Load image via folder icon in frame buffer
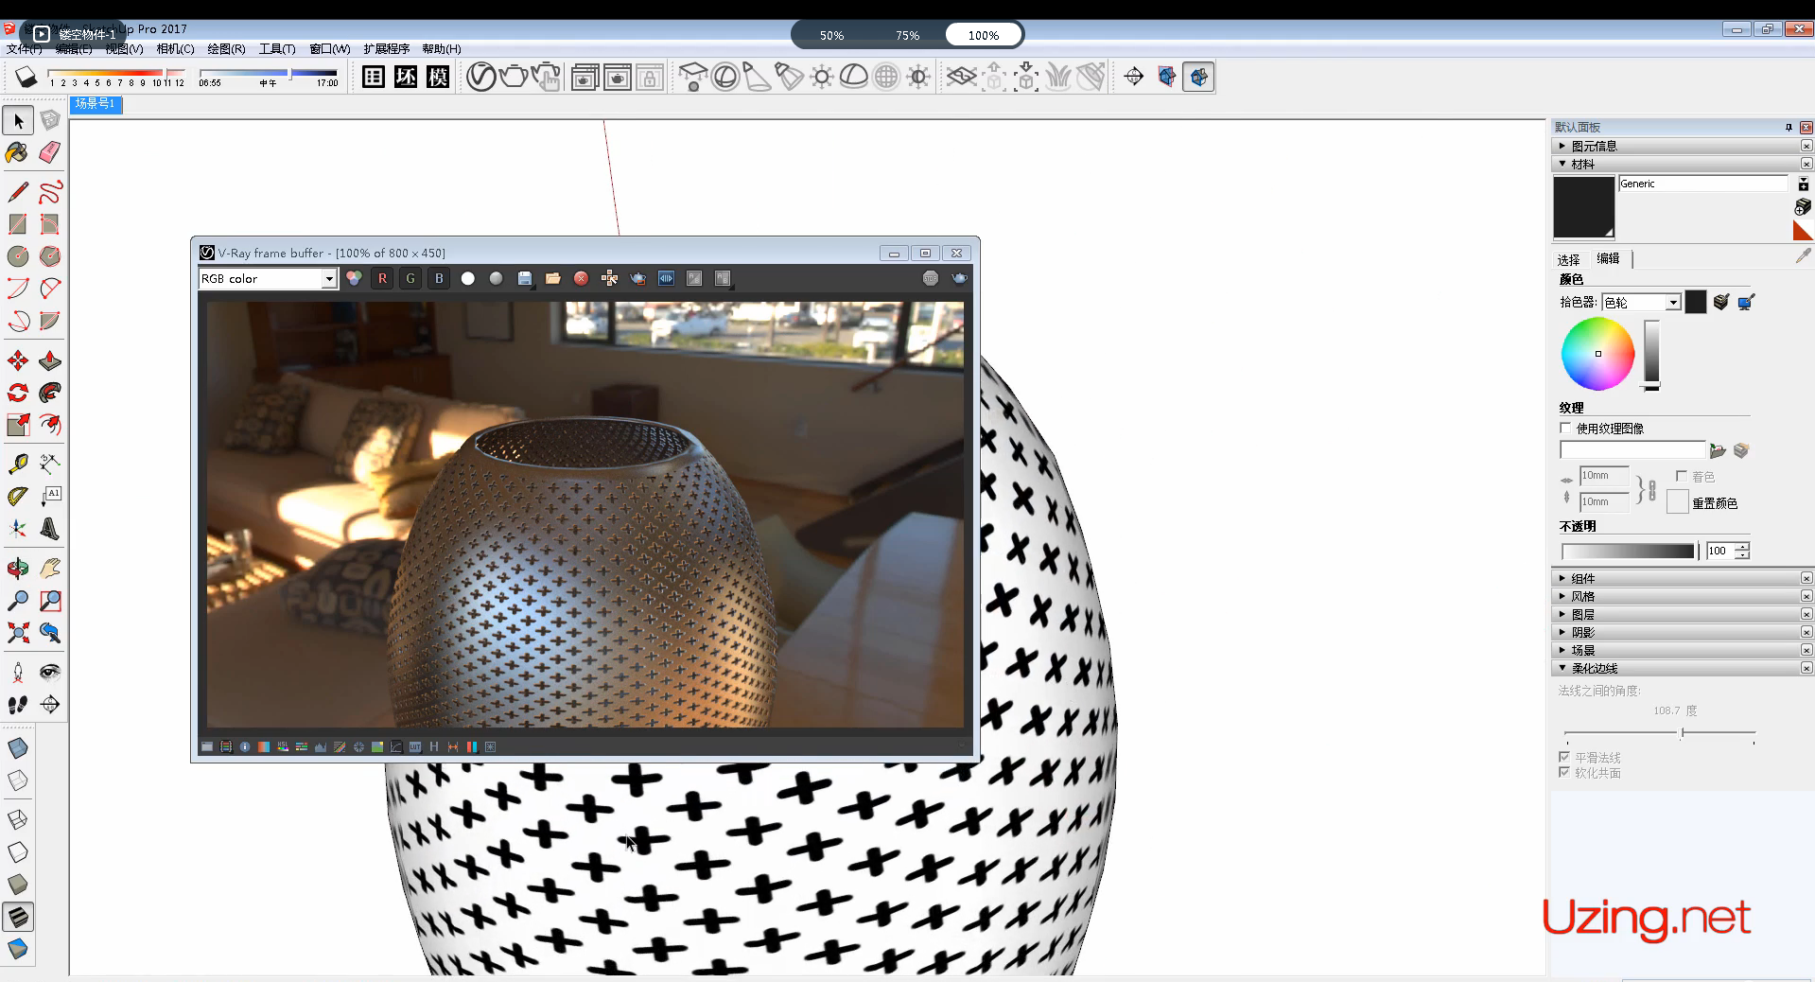The image size is (1815, 982). [x=553, y=278]
